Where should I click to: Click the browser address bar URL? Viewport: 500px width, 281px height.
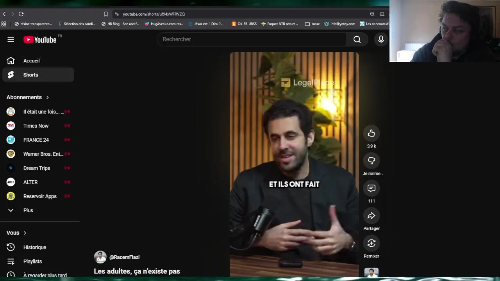point(154,14)
